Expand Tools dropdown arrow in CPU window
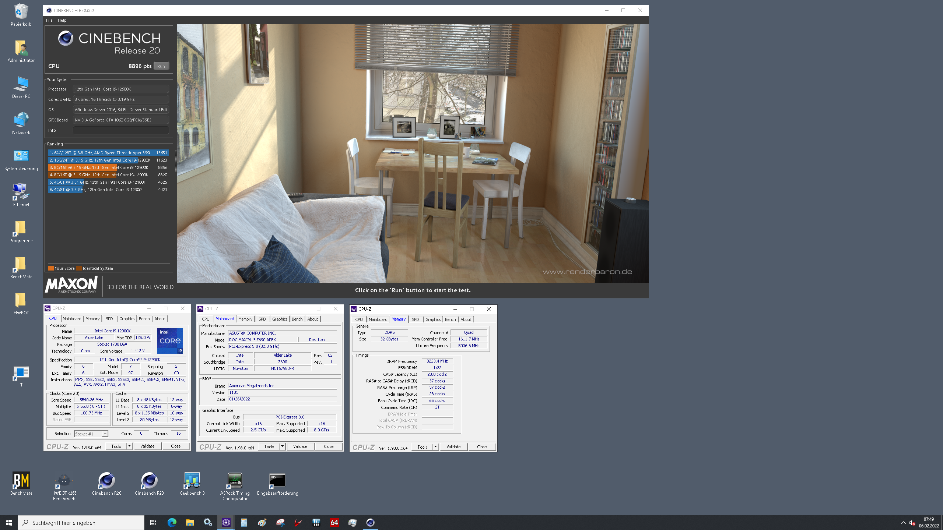This screenshot has height=530, width=943. click(x=129, y=446)
